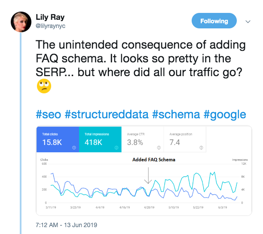The image size is (263, 234).
Task: Click help icon on Total clicks card
Action: [74, 147]
